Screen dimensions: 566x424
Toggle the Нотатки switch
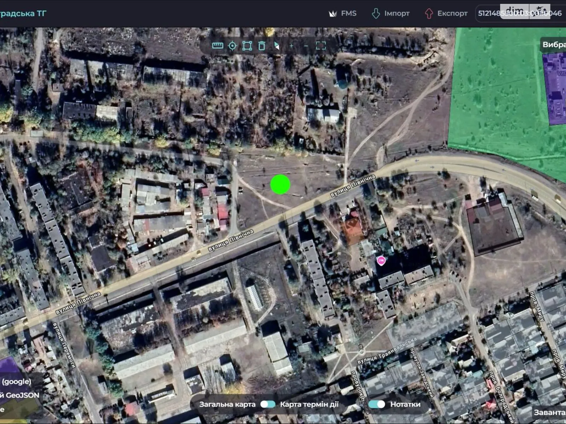point(377,404)
